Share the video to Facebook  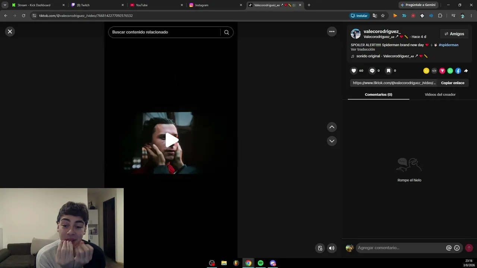[x=458, y=71]
